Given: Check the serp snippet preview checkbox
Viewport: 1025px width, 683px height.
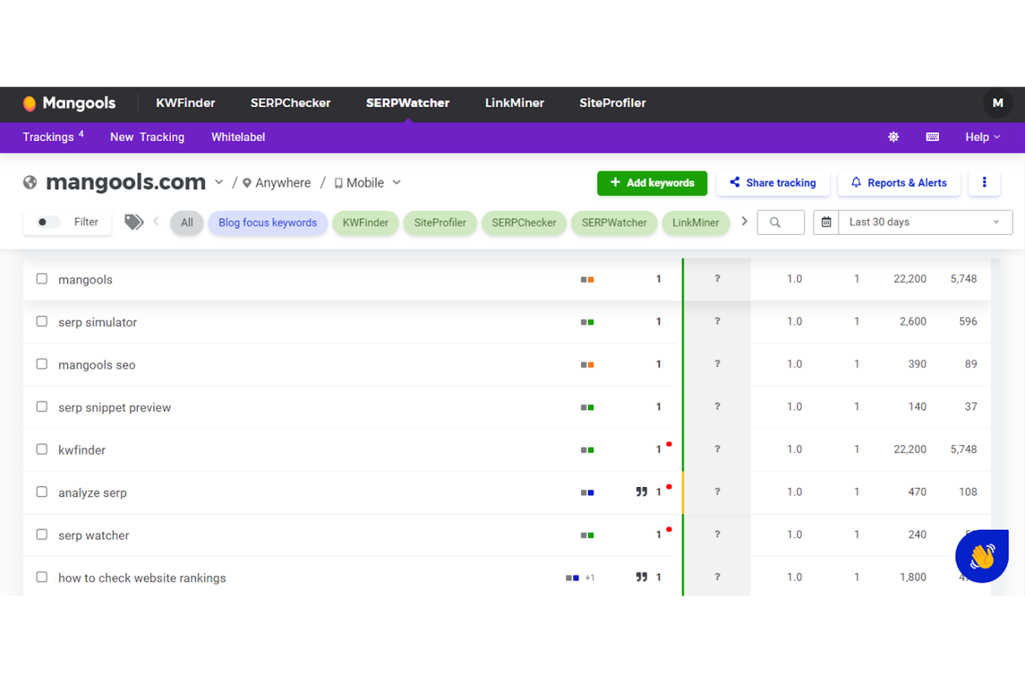Looking at the screenshot, I should pyautogui.click(x=42, y=407).
